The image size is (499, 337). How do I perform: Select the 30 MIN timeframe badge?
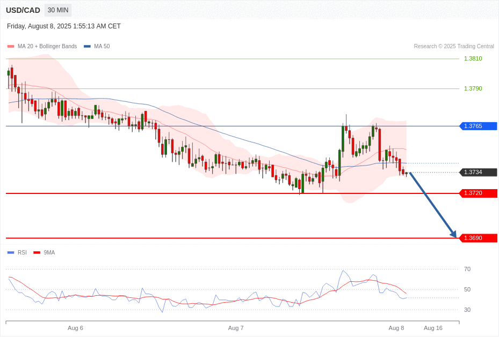[58, 10]
